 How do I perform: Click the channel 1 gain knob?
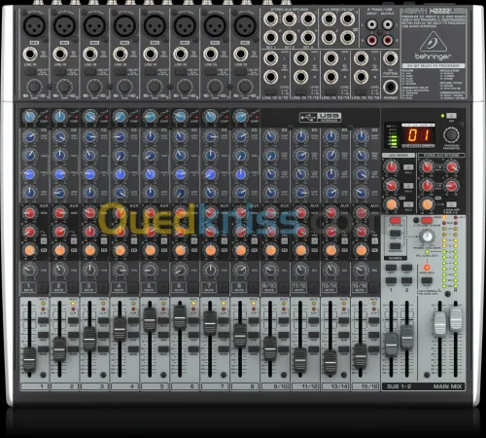coord(34,87)
